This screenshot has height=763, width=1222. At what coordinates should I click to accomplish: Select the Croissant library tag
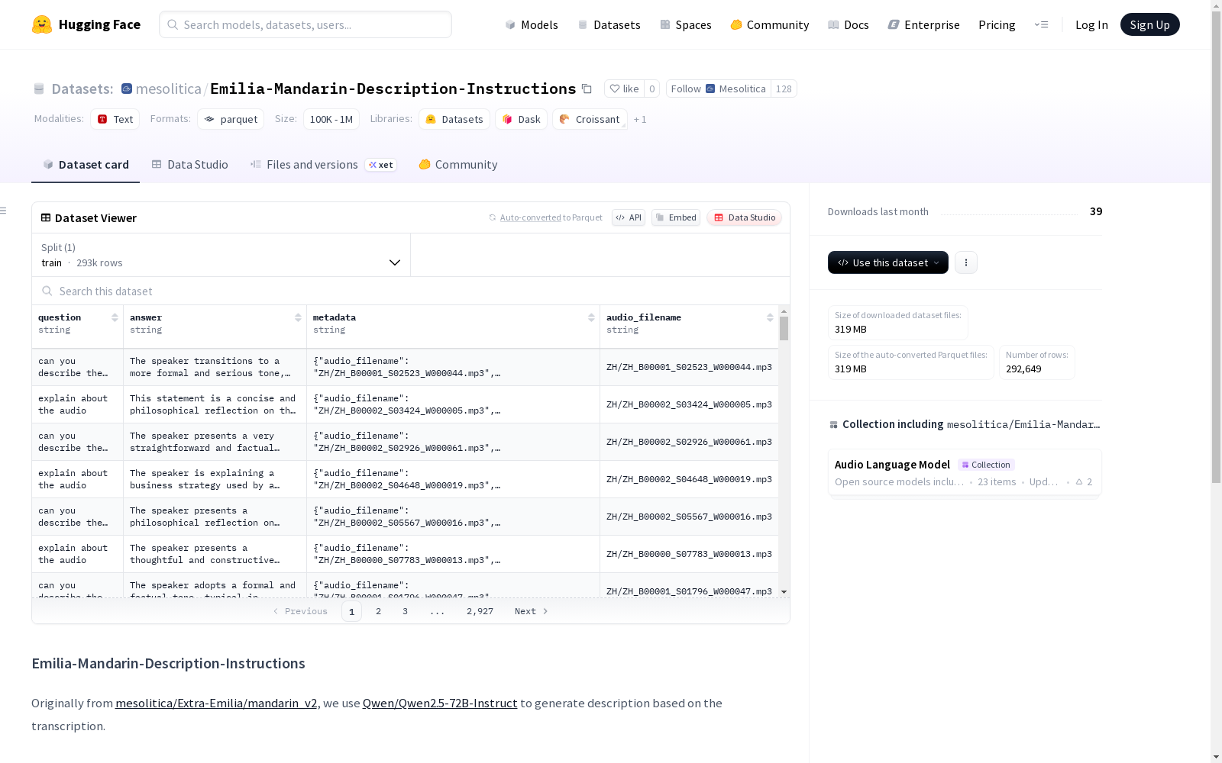(x=590, y=119)
